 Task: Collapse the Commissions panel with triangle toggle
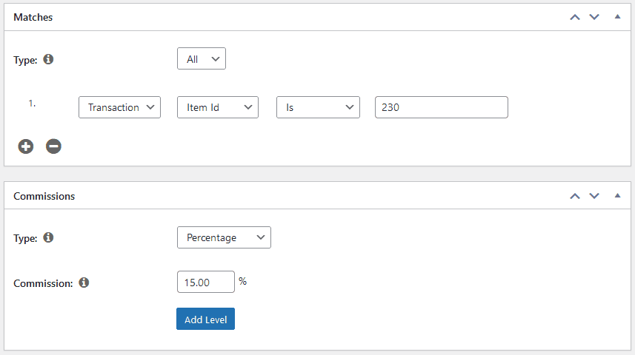click(617, 196)
